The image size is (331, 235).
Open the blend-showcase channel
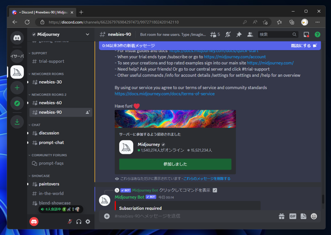point(61,203)
